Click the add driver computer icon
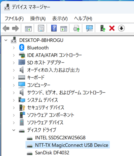The width and height of the screenshot is (134, 156). click(x=103, y=28)
